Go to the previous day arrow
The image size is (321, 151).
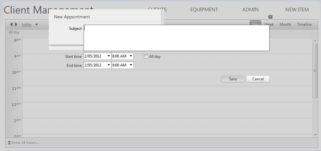(x=12, y=24)
